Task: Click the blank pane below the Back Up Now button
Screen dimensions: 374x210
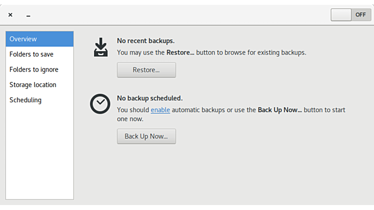Action: coord(224,174)
